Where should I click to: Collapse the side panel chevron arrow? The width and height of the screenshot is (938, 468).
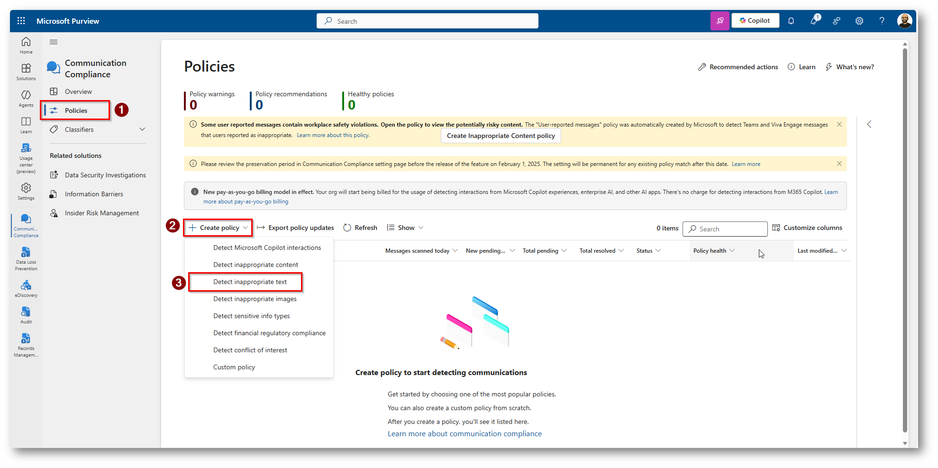pos(869,124)
